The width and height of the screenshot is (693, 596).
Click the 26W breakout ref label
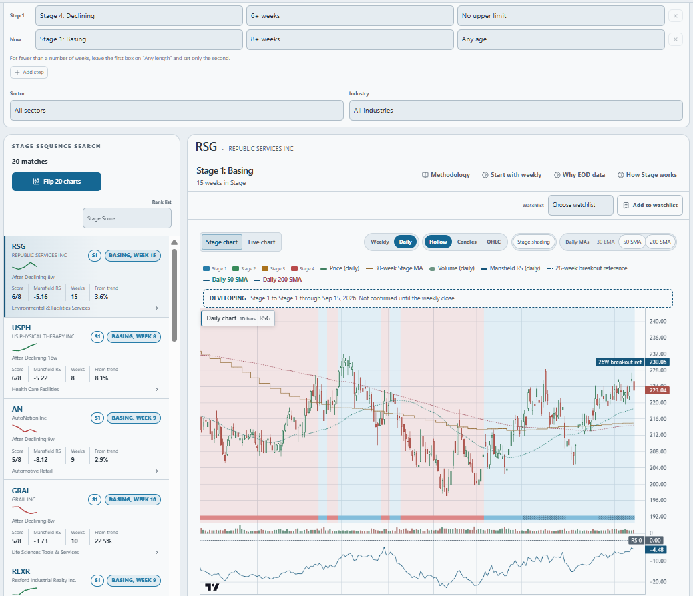(x=620, y=362)
